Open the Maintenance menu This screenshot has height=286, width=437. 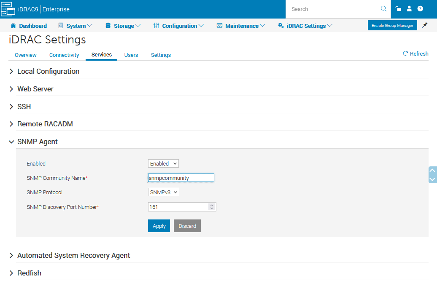[x=241, y=26]
